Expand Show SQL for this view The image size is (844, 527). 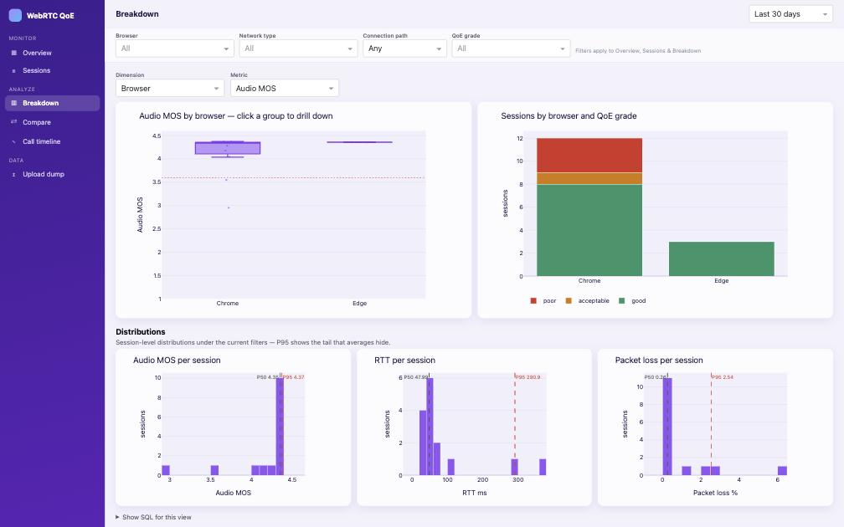click(x=153, y=517)
